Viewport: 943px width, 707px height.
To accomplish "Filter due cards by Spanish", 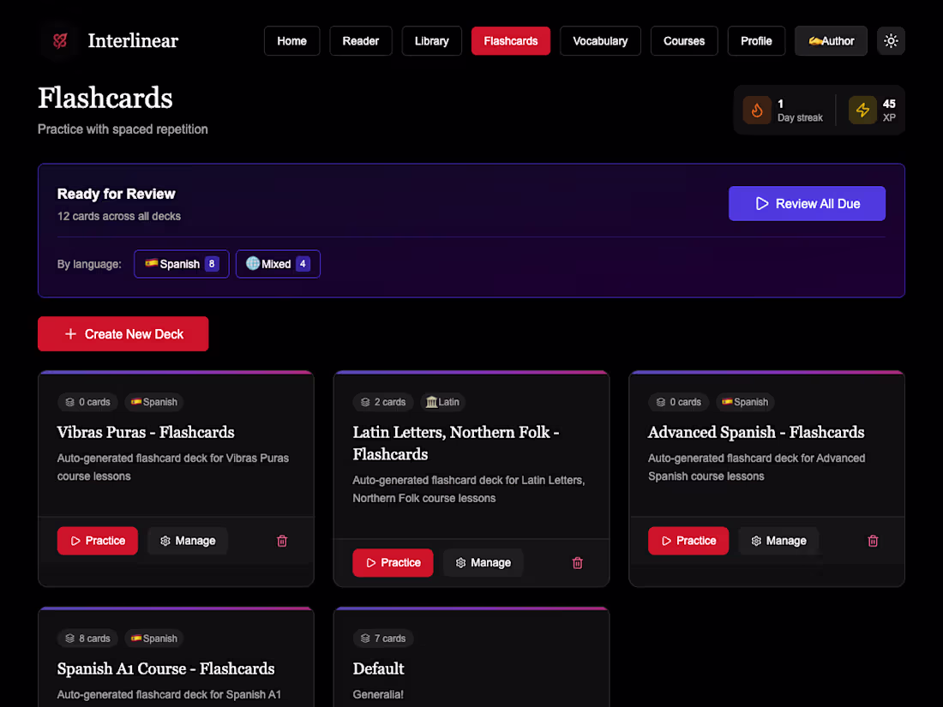I will (182, 264).
